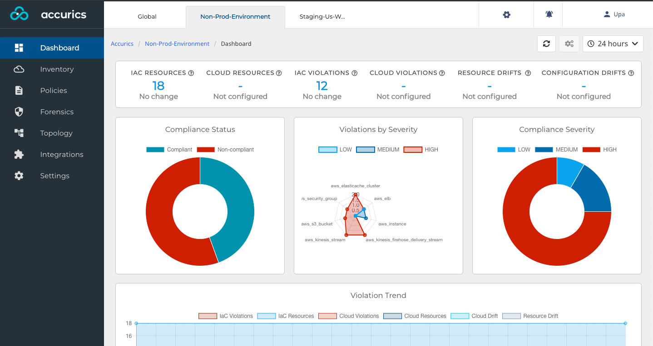
Task: Toggle Cloud Resources legend in Violation Trend
Action: click(415, 316)
